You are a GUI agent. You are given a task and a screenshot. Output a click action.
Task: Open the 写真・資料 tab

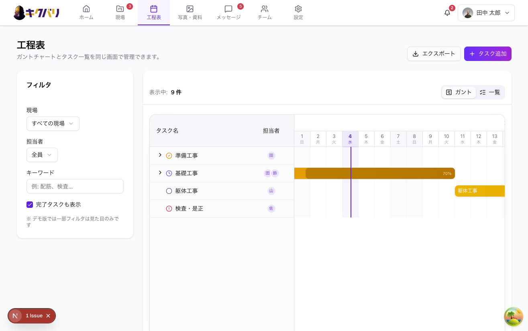click(x=190, y=13)
